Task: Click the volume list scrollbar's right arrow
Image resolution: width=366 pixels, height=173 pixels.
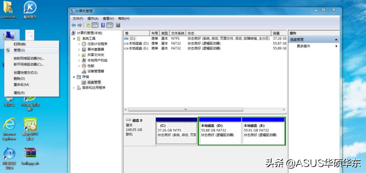Action: coord(284,110)
